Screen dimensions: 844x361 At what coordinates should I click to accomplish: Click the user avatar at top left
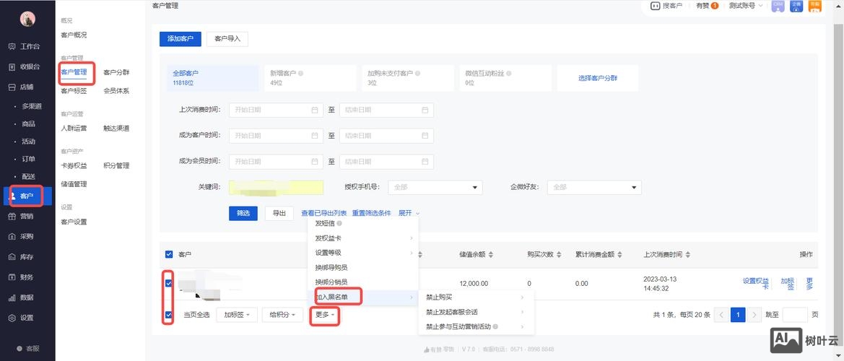[27, 19]
